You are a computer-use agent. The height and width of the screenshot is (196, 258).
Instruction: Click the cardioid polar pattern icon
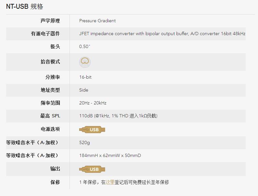(x=85, y=62)
